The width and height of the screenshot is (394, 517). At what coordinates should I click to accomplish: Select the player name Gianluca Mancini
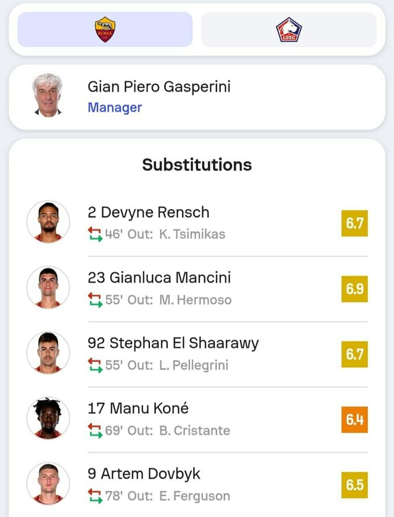pyautogui.click(x=159, y=278)
